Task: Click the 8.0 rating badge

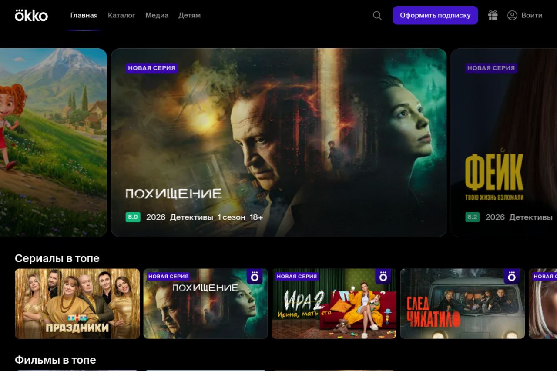Action: click(x=133, y=217)
